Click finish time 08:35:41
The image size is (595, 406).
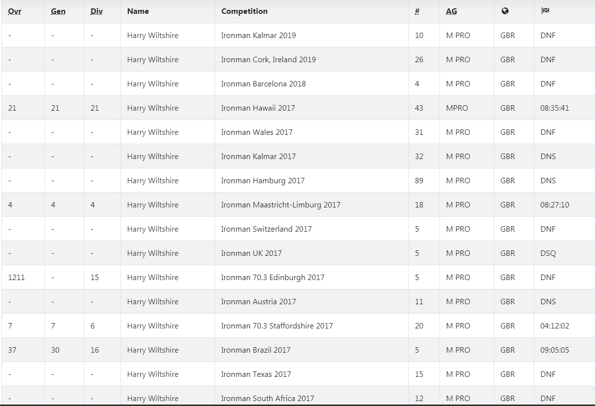[555, 108]
